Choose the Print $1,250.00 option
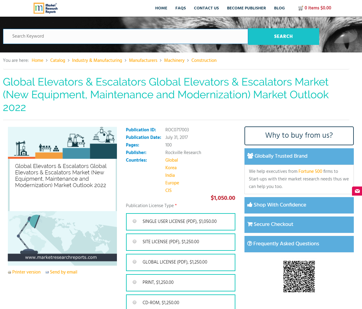Image resolution: width=362 pixels, height=309 pixels. pos(180,283)
